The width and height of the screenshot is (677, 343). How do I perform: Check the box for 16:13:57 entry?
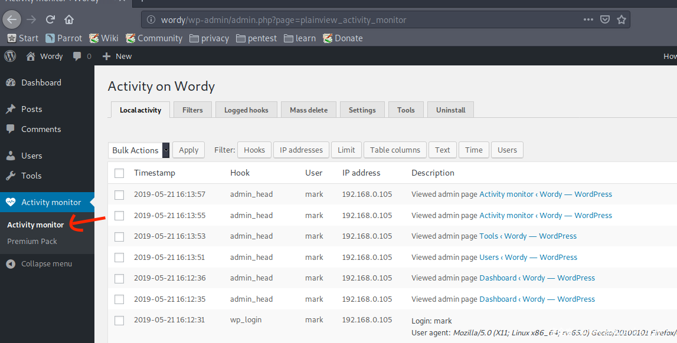(119, 194)
